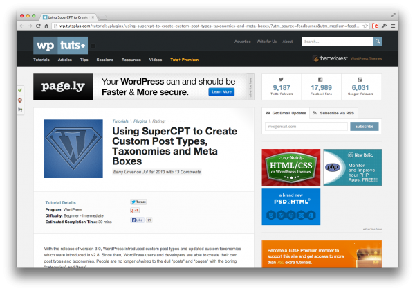Click the Tuts+ Premium member orange banner
The image size is (415, 291).
tap(322, 254)
